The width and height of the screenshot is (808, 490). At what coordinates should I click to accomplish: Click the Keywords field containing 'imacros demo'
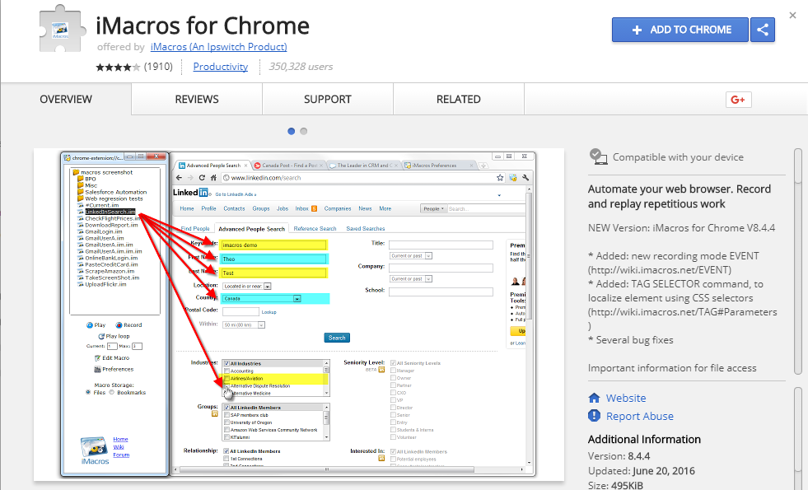tap(273, 245)
